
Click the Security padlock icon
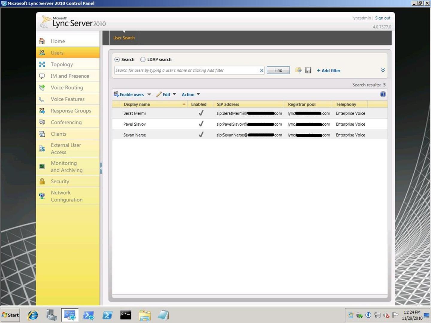pos(42,181)
